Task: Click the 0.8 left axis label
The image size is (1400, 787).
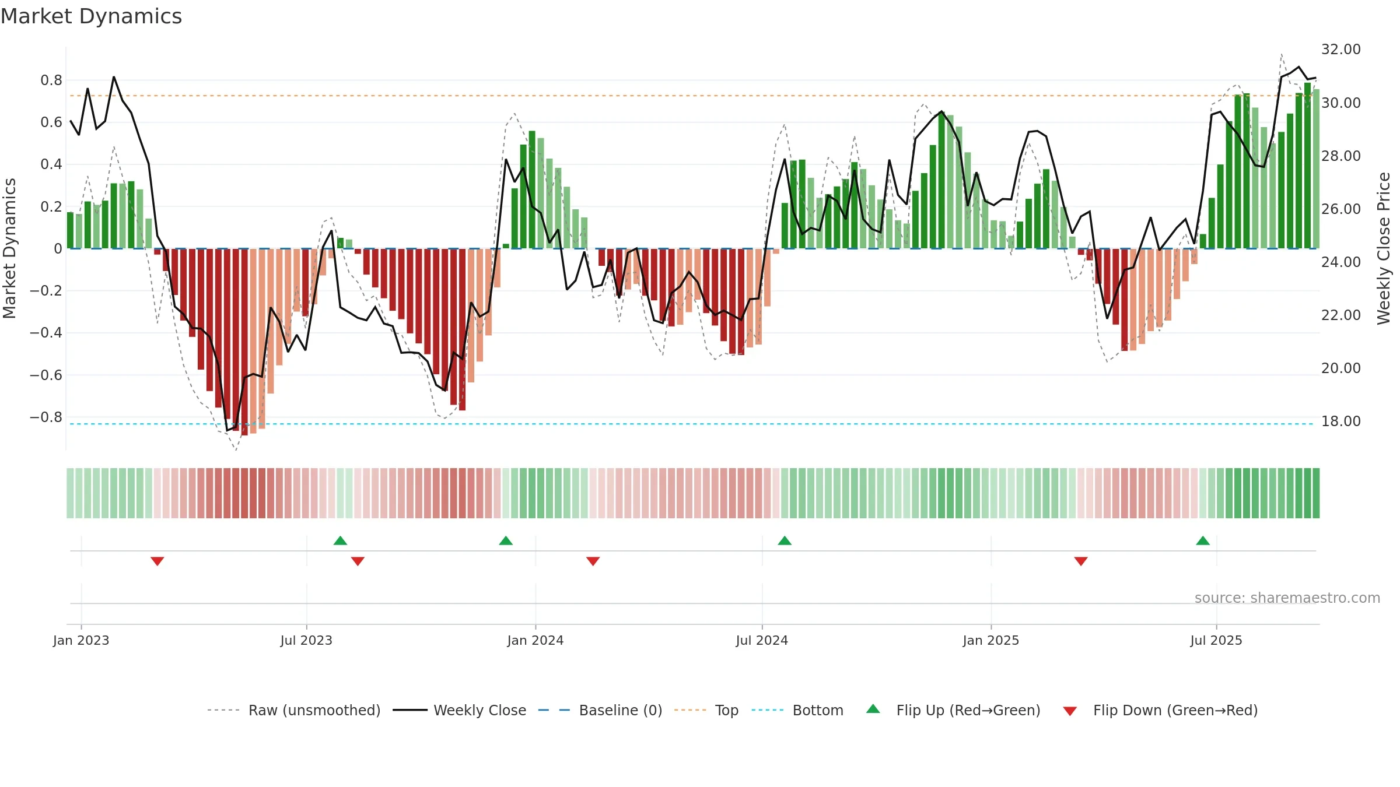Action: click(x=51, y=80)
